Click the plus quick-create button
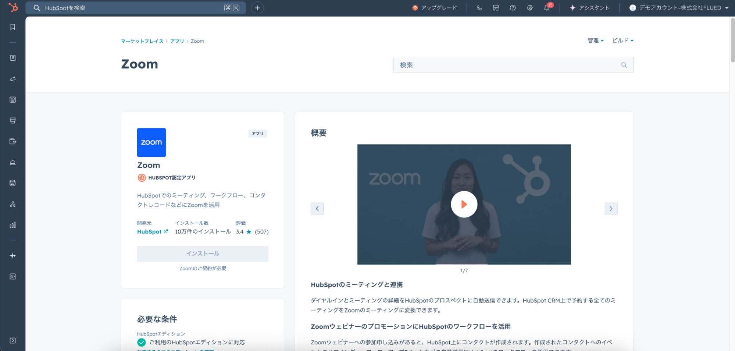Viewport: 735px width, 351px height. tap(257, 8)
